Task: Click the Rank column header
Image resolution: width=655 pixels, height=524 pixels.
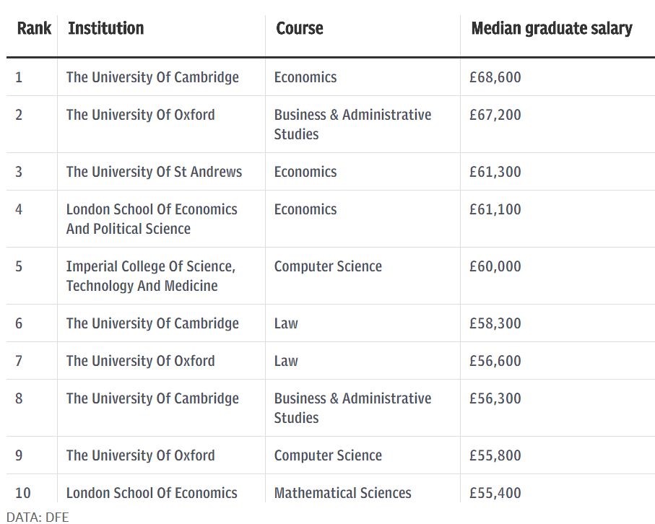Action: [34, 29]
